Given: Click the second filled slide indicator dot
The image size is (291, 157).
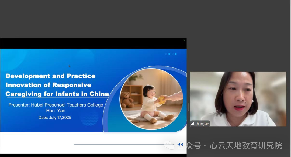Looking at the screenshot, I should 169,54.
